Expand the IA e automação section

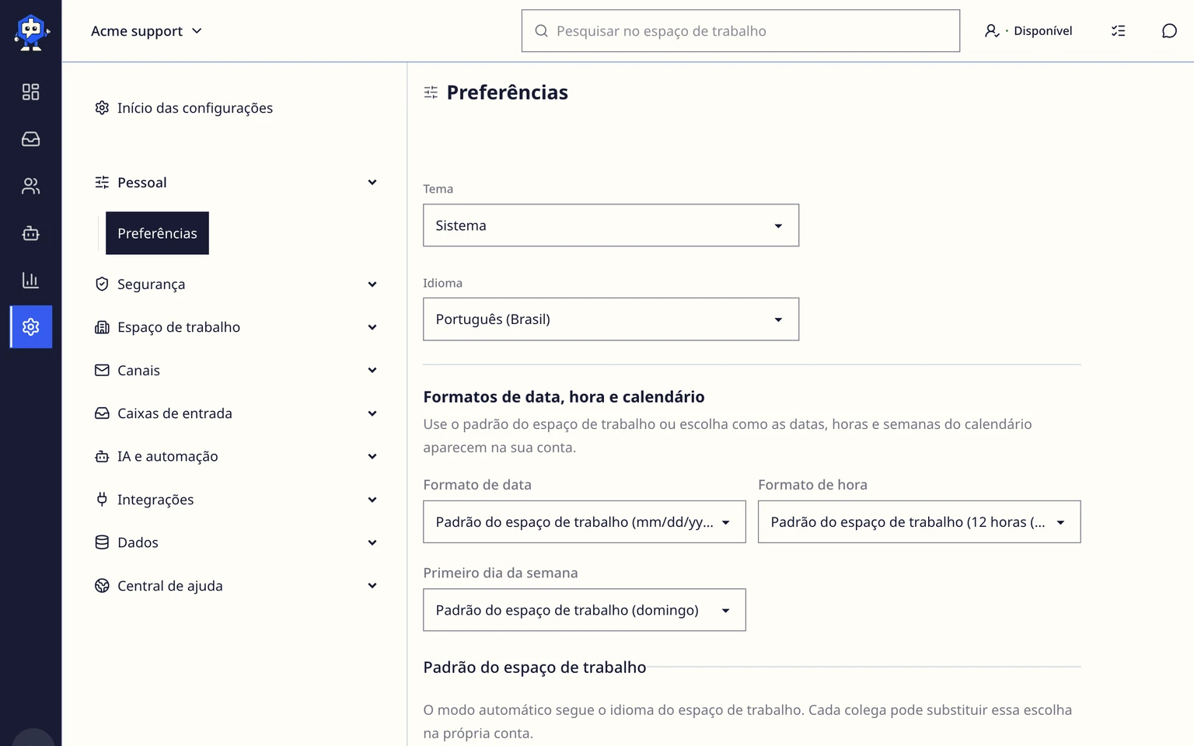point(236,456)
